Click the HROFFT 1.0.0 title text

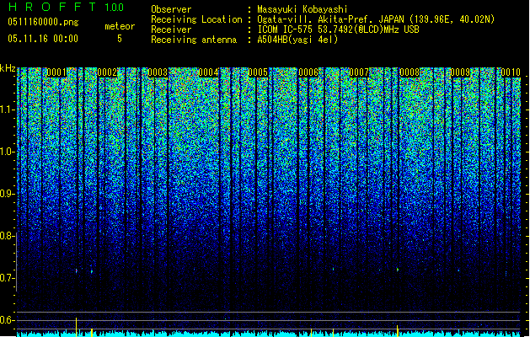[67, 7]
